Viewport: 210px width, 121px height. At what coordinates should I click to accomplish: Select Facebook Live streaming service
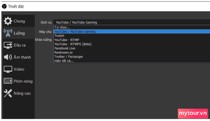[x=132, y=48]
